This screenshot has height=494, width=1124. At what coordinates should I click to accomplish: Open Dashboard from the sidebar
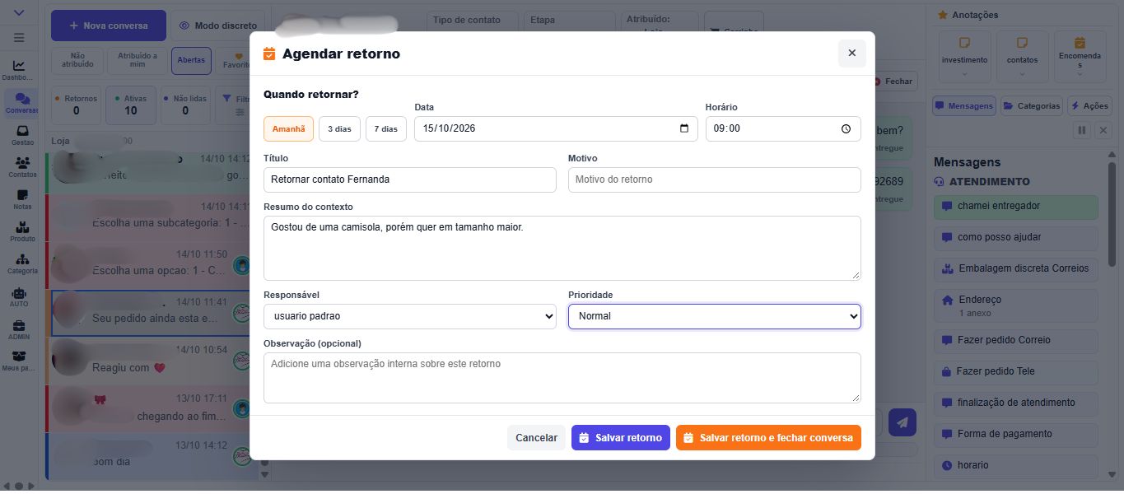click(20, 71)
